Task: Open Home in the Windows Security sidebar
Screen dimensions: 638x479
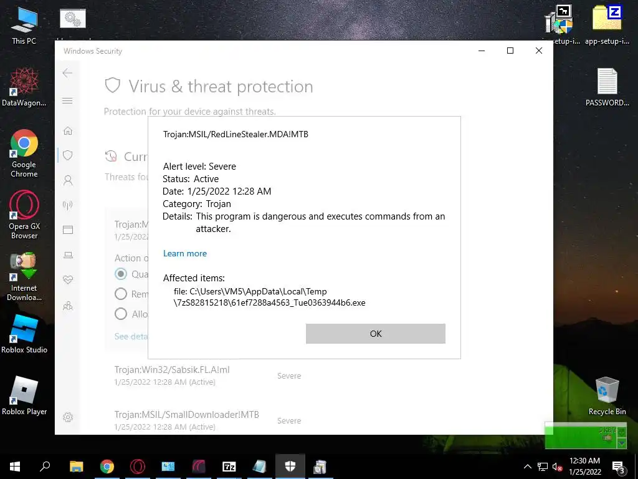Action: pyautogui.click(x=67, y=131)
